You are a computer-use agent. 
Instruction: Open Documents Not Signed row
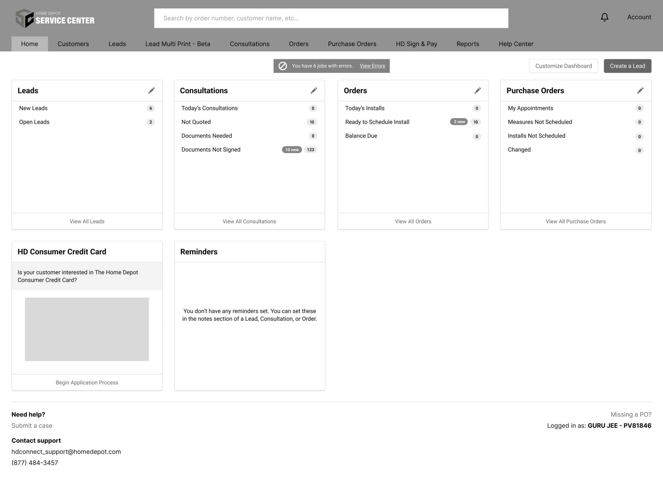tap(249, 150)
